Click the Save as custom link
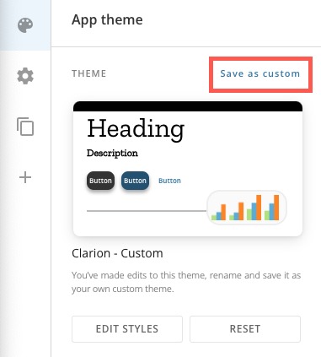Screen dimensions: 321x357 (260, 73)
